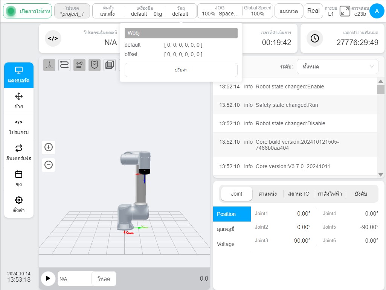Open the เครื่องมือ tool default setting

click(145, 11)
